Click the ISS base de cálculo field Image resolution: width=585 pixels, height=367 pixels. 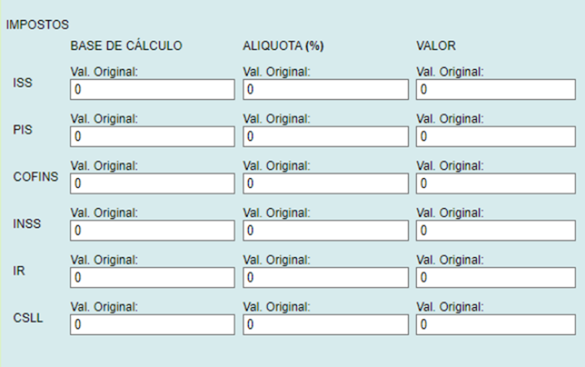152,90
